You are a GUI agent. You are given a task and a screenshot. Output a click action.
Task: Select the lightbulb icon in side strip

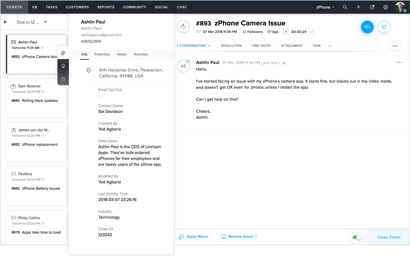point(63,66)
